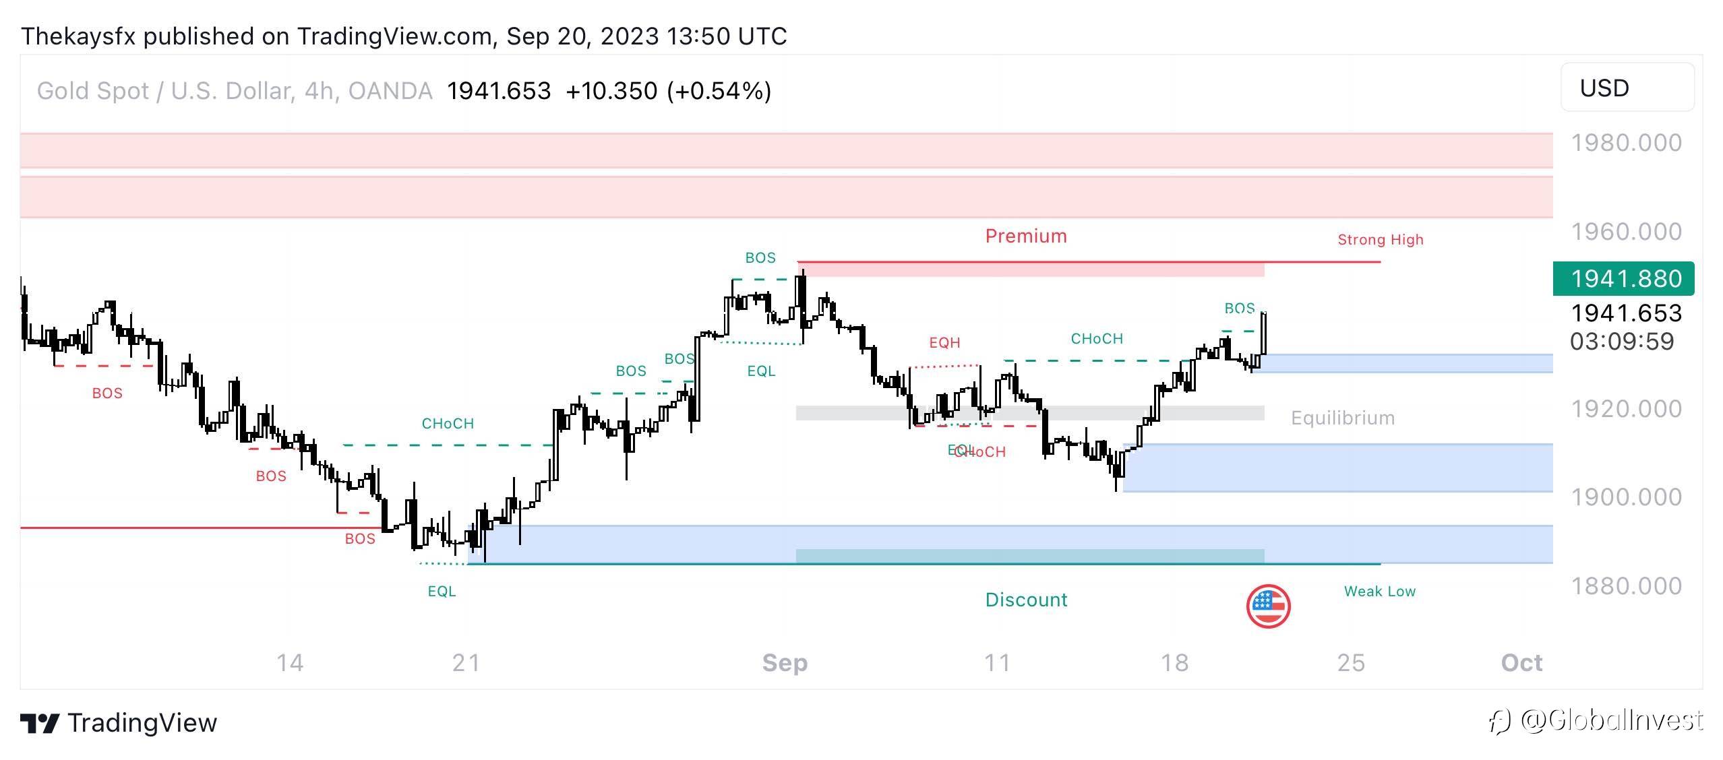The width and height of the screenshot is (1723, 760).
Task: Click the red EQH marker label
Action: tap(944, 342)
